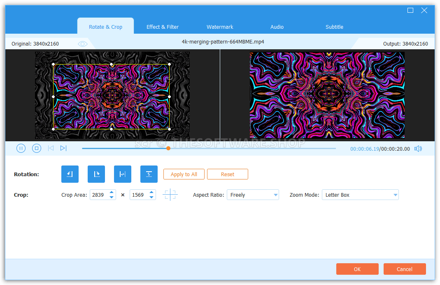This screenshot has width=440, height=285.
Task: Expand the Zoom Mode dropdown
Action: tap(360, 195)
